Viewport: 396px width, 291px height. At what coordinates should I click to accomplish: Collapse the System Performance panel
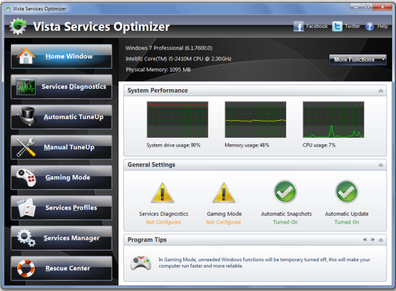[x=381, y=91]
